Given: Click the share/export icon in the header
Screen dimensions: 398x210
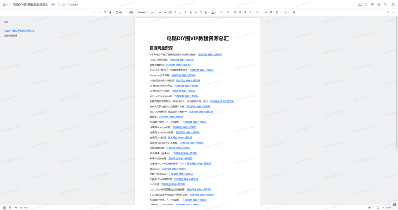Looking at the screenshot, I should 366,4.
